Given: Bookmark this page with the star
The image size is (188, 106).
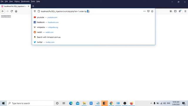Looking at the screenshot, I should coord(152,11).
